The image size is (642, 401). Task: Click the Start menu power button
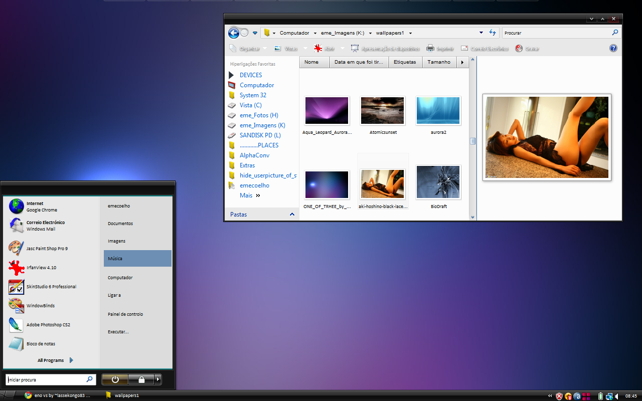coord(115,379)
